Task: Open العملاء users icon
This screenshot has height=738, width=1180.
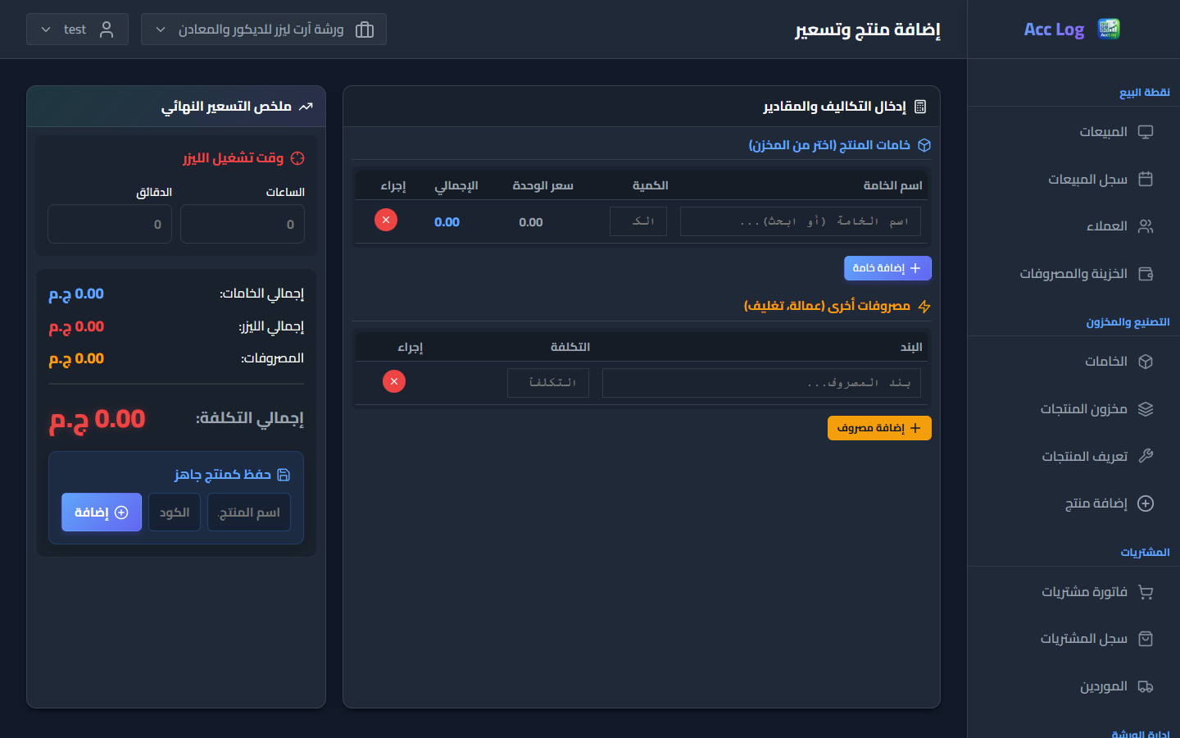Action: (1146, 226)
